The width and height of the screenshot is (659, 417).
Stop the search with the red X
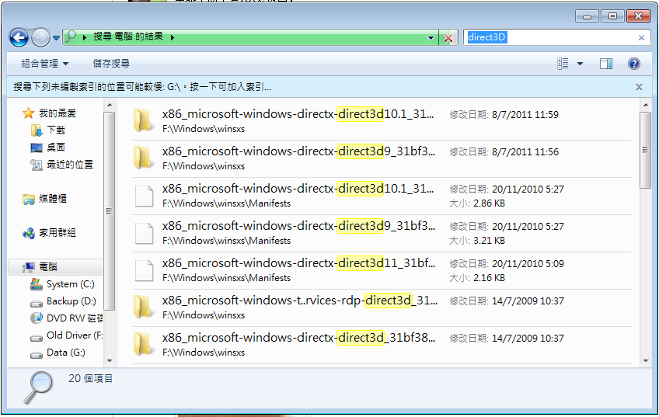point(448,38)
